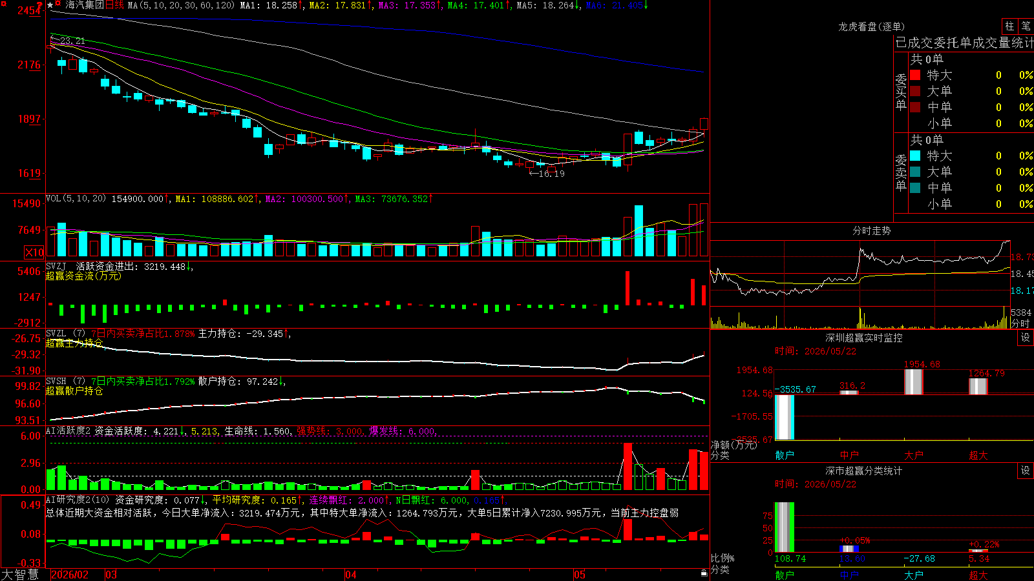Open VOL(5,10,20) indicator parameters
This screenshot has width=1034, height=581.
(76, 199)
